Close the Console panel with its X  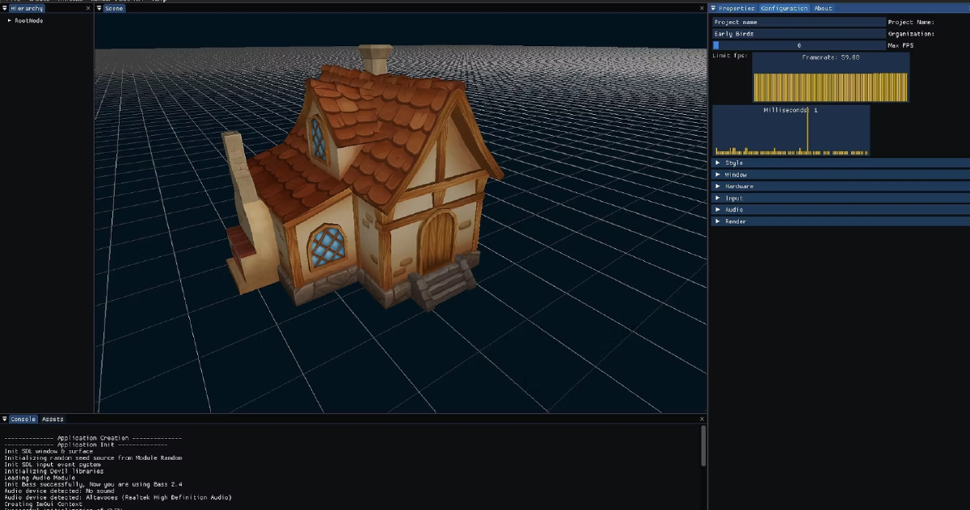pos(702,419)
